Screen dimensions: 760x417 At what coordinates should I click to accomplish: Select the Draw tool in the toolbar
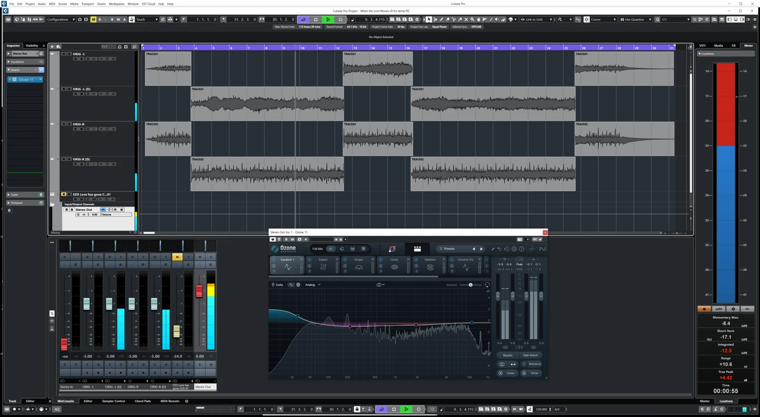442,19
